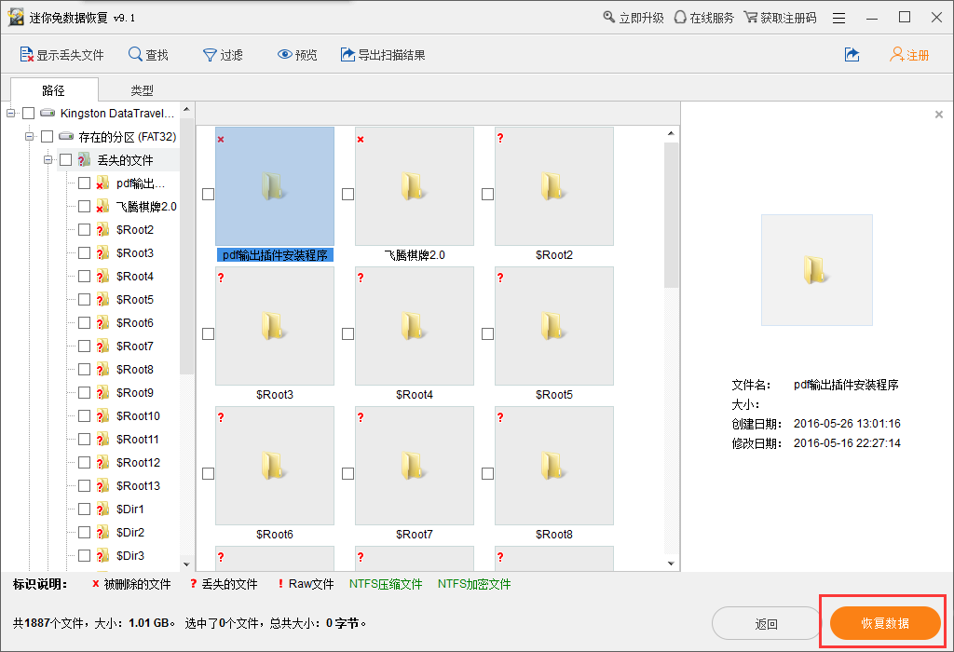This screenshot has height=652, width=954.
Task: Open the hamburger menu in the title bar
Action: click(x=839, y=19)
